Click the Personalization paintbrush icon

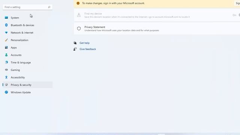click(x=6, y=40)
